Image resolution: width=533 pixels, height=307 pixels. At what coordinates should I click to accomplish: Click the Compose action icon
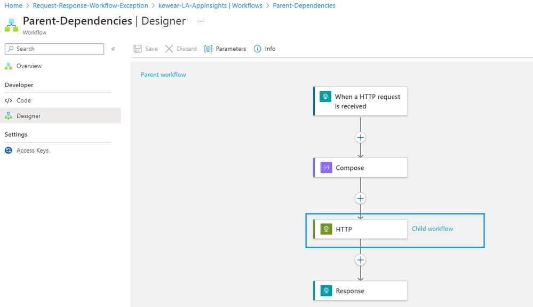pyautogui.click(x=326, y=168)
